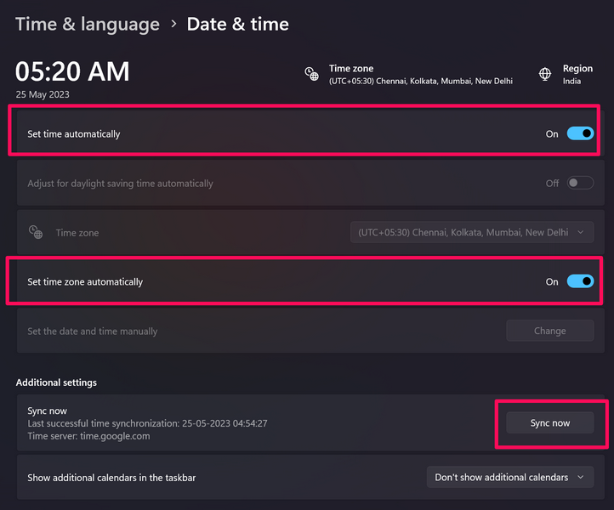Click the Date & time breadcrumb title
This screenshot has height=510, width=614.
(x=237, y=24)
